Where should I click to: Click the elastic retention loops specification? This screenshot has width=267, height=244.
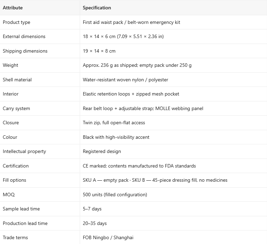pyautogui.click(x=131, y=94)
